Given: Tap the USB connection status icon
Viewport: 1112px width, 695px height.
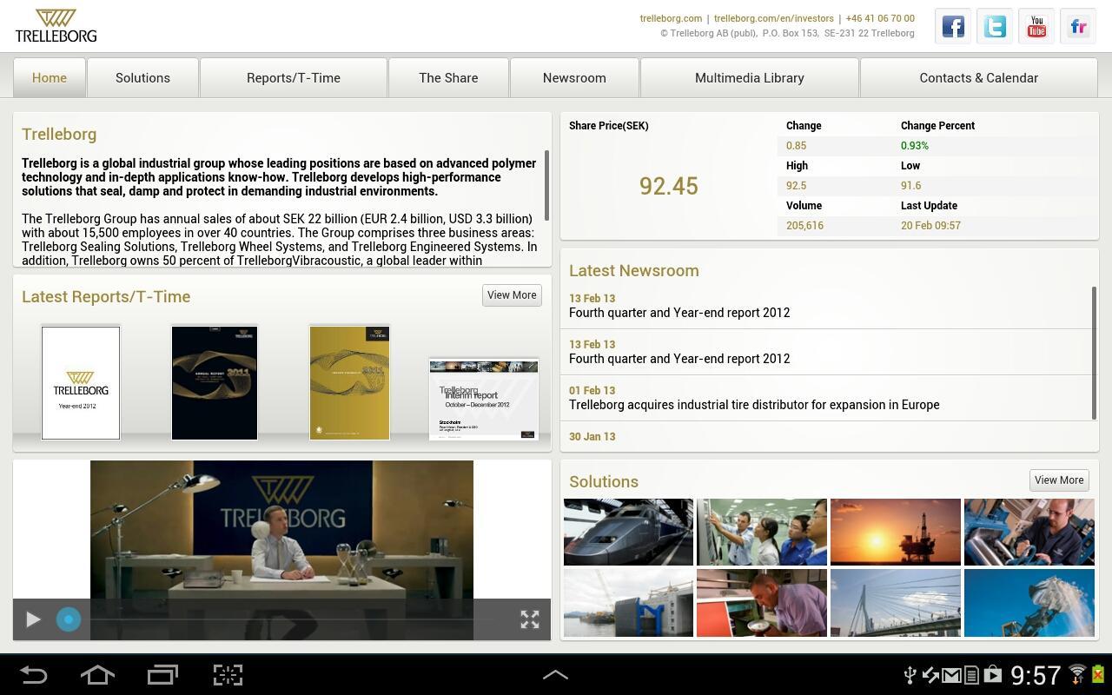Looking at the screenshot, I should coord(910,675).
